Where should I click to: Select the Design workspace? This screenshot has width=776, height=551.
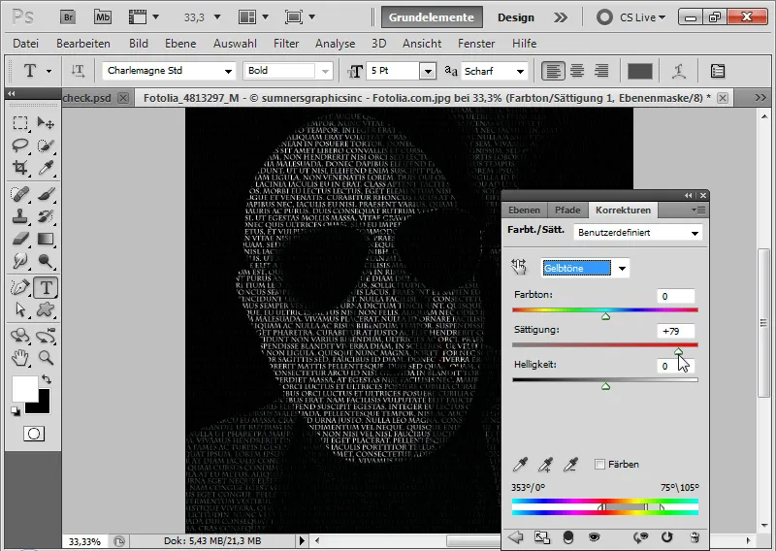tap(516, 17)
